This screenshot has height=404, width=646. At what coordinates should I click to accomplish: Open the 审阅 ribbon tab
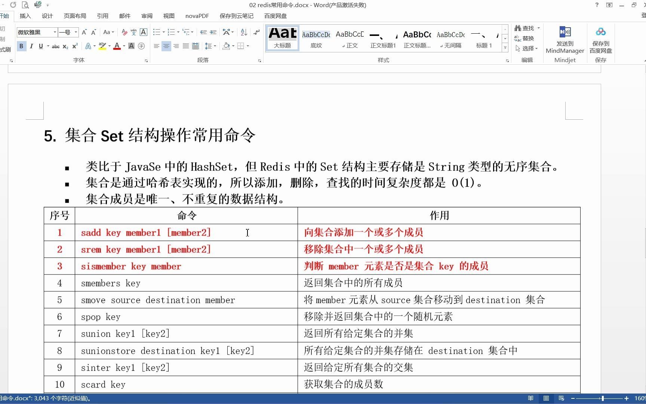tap(147, 16)
